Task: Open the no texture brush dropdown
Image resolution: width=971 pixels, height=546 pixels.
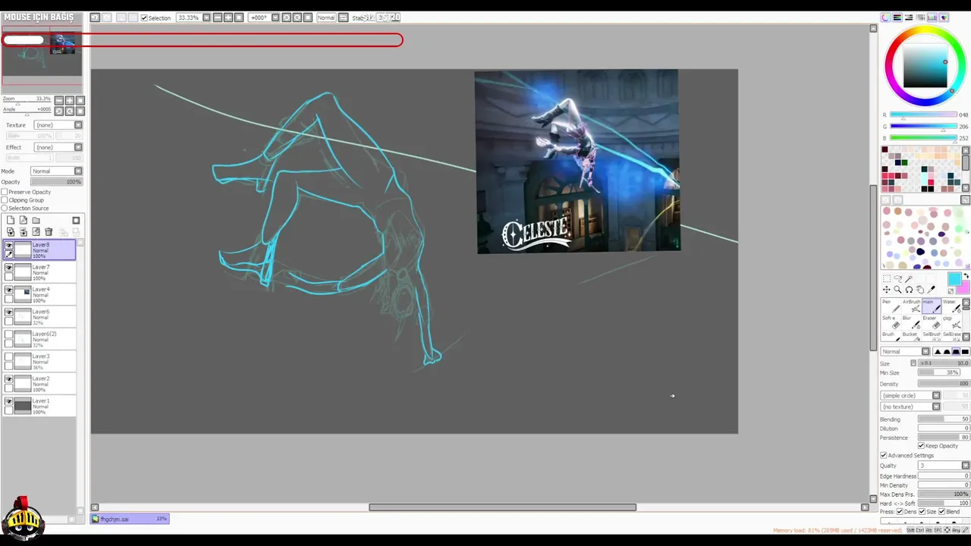Action: pyautogui.click(x=910, y=407)
